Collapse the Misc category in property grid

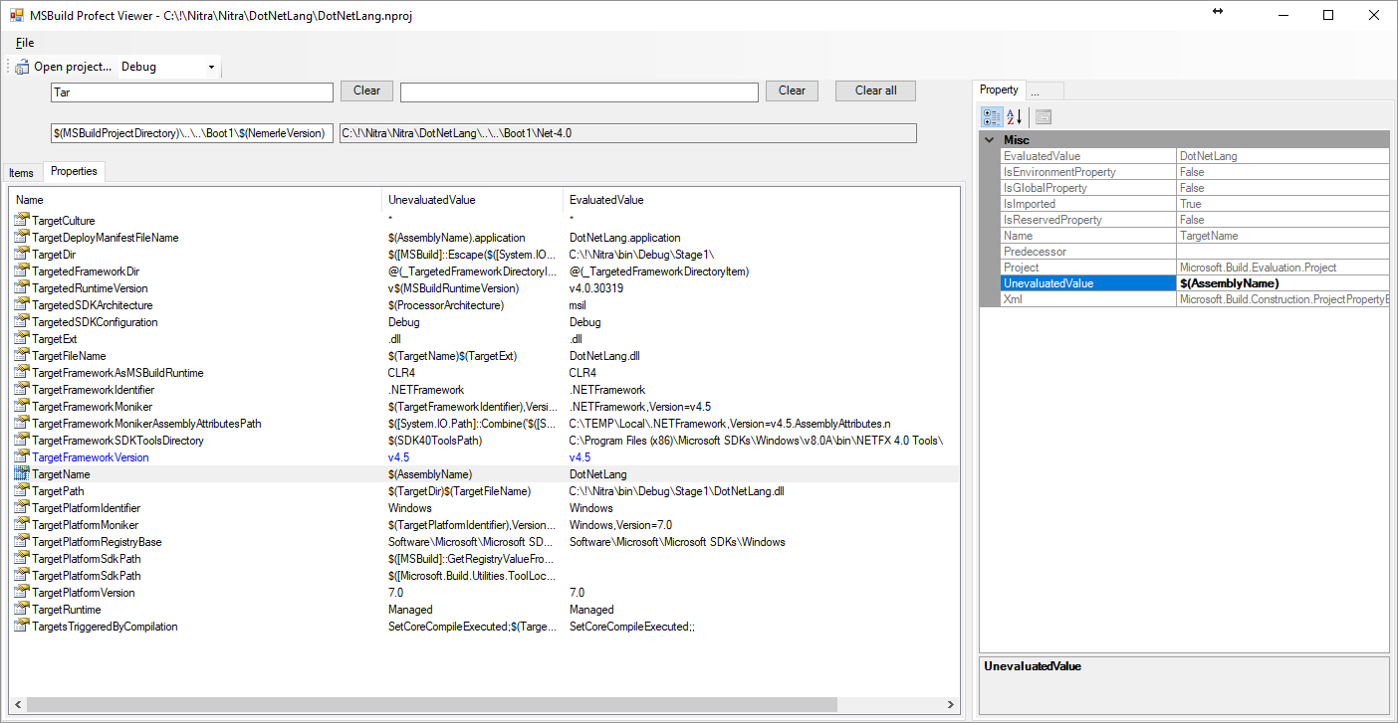point(989,140)
